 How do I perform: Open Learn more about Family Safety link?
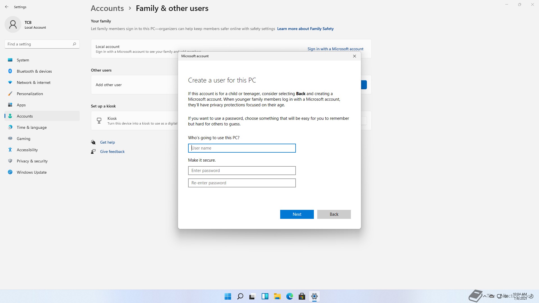pyautogui.click(x=305, y=29)
